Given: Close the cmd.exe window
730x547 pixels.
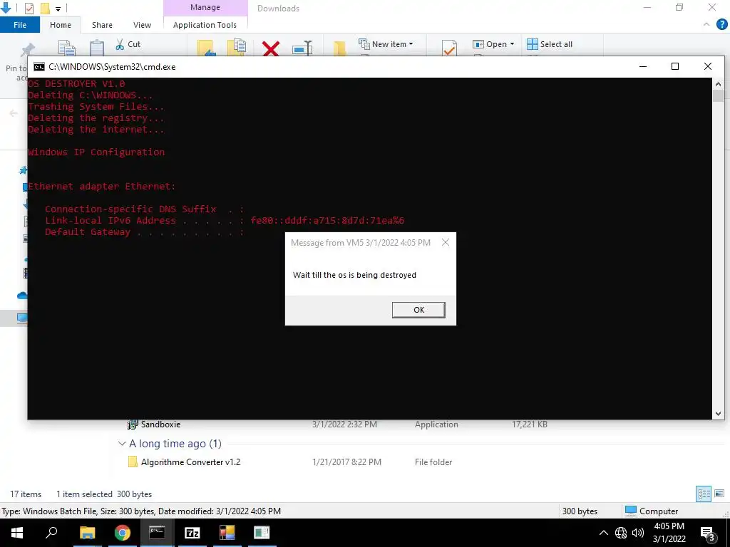Looking at the screenshot, I should [x=708, y=66].
